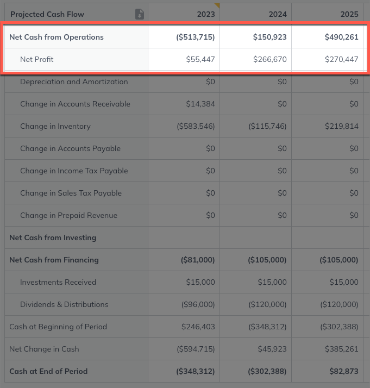
Task: Click the $14,384 Accounts Receivable cell
Action: pyautogui.click(x=200, y=104)
